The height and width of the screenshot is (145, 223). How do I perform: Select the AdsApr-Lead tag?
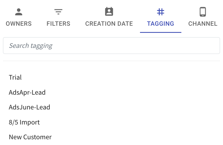click(27, 92)
